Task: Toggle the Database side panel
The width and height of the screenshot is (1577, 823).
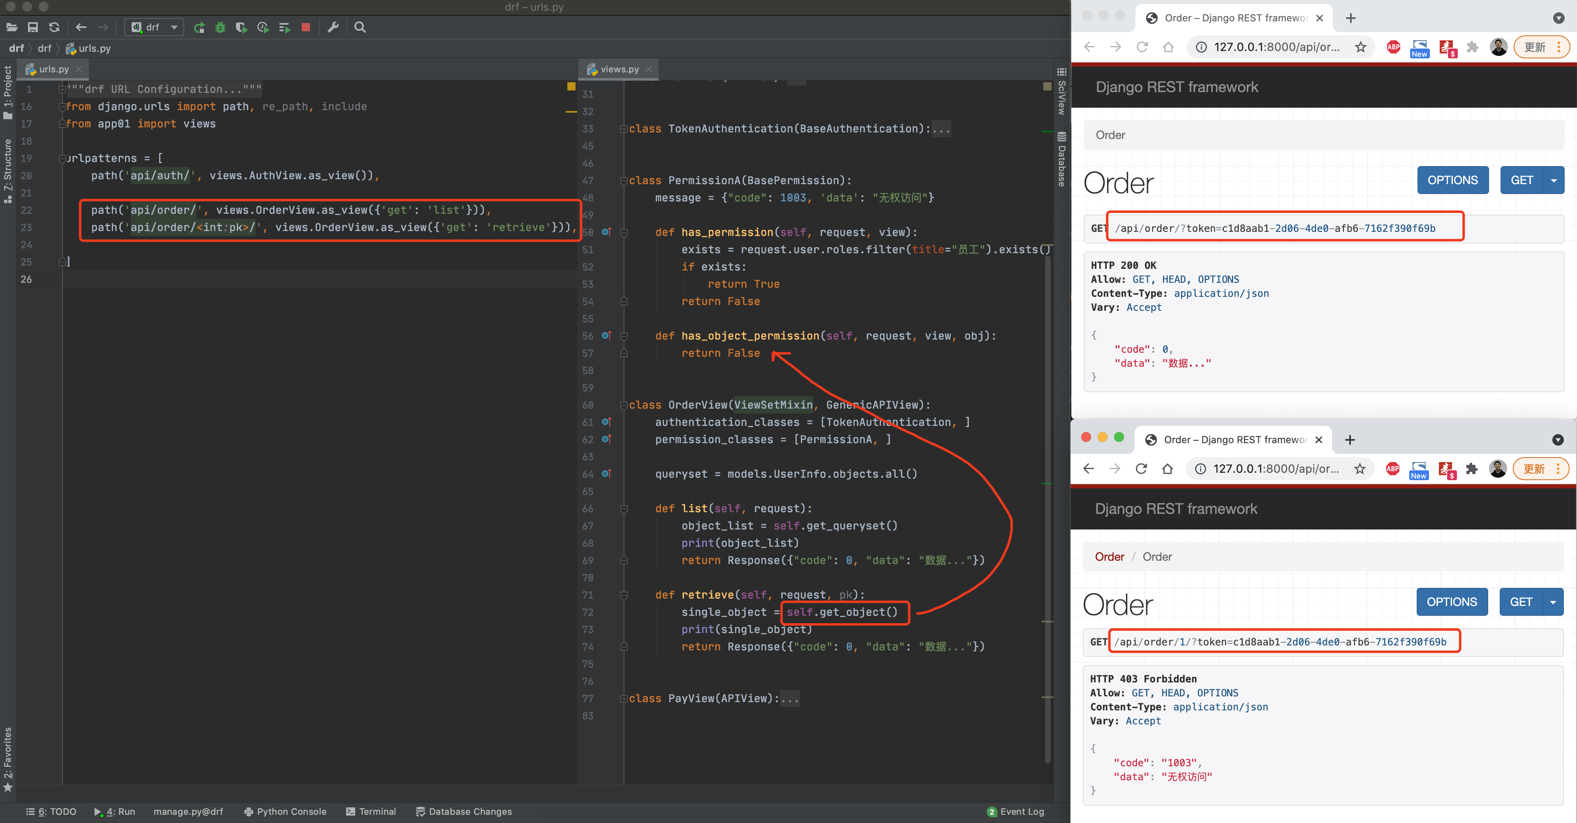Action: pos(1061,159)
